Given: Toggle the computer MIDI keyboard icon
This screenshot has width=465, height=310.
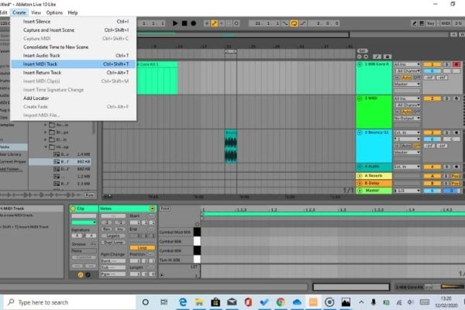Looking at the screenshot, I should (x=422, y=23).
